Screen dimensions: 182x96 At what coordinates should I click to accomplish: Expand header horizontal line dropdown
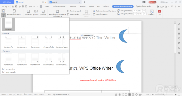tap(14, 12)
